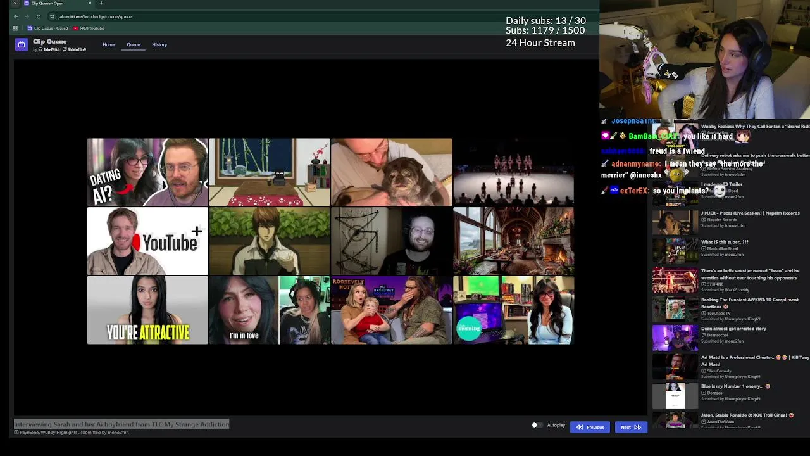Toggle the Autoplay switch
The width and height of the screenshot is (810, 456).
[x=537, y=426]
